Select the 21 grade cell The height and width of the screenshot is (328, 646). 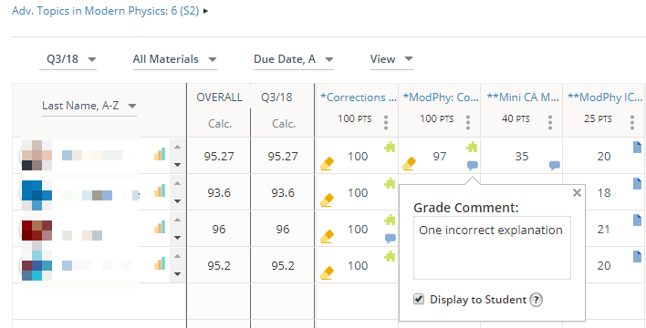[x=603, y=230]
